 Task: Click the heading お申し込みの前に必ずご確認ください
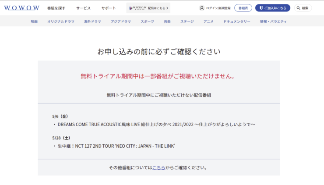158,52
